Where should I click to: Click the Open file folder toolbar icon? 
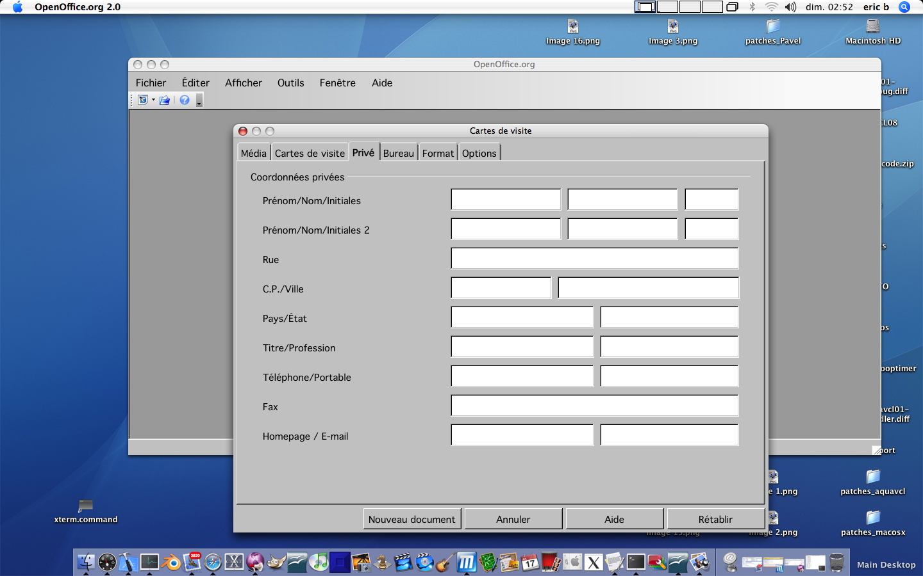(x=165, y=100)
